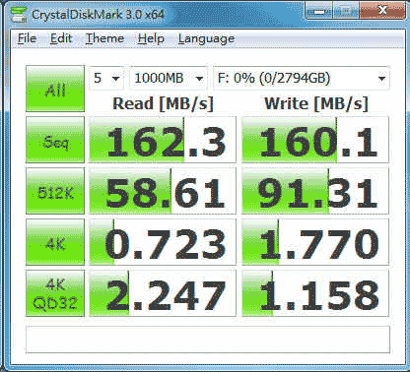
Task: Close the CrystalDiskMark window
Action: coord(382,11)
